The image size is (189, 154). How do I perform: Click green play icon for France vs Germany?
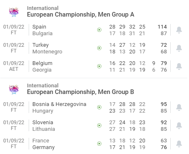point(99,144)
